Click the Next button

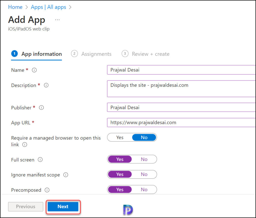tap(63, 206)
